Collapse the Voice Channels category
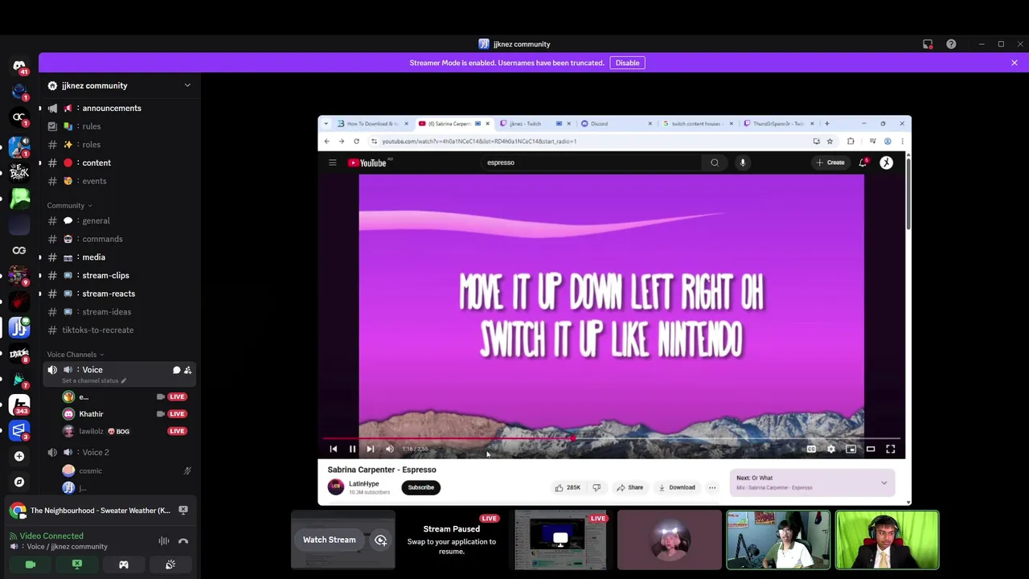1029x579 pixels. (75, 355)
